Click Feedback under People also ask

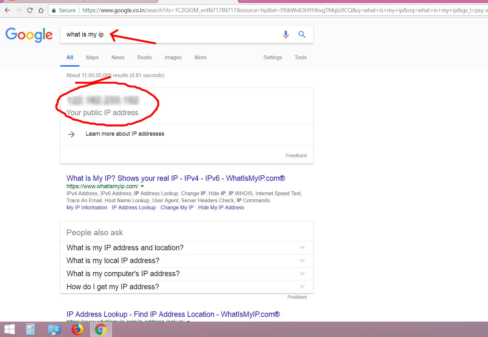[x=297, y=297]
